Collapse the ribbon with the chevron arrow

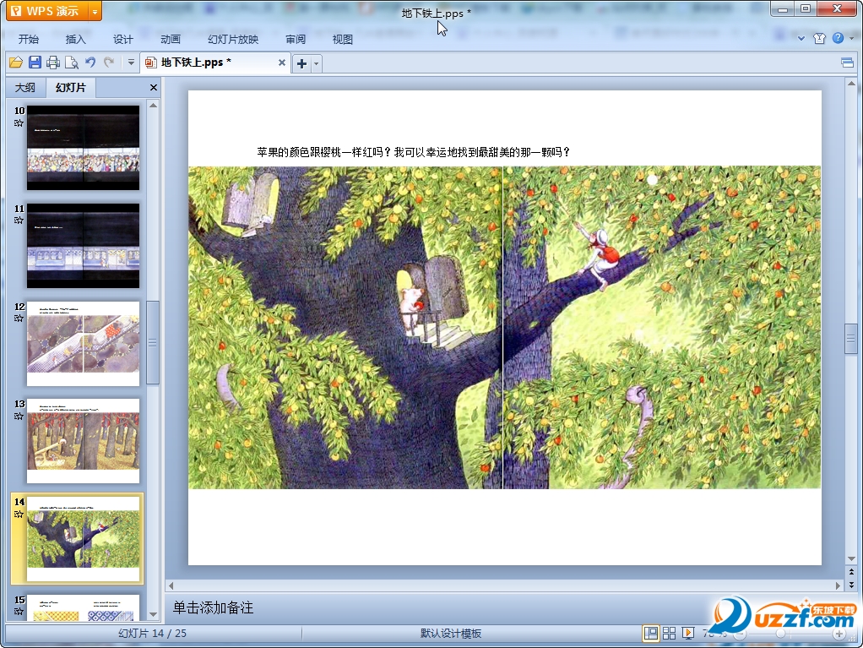pyautogui.click(x=801, y=38)
